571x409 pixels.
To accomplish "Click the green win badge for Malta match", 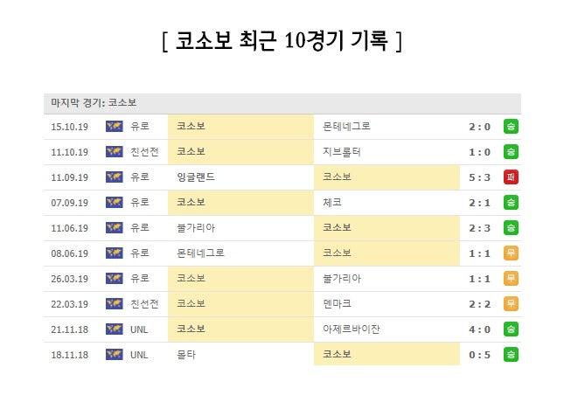I will [x=511, y=355].
